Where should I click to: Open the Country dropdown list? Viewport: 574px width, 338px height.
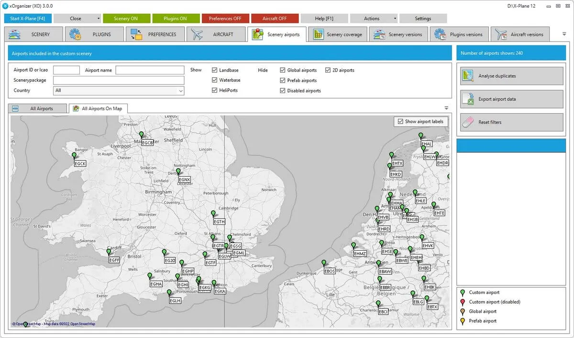180,91
